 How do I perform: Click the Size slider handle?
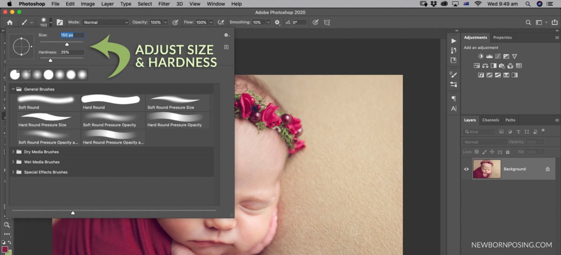[x=67, y=44]
